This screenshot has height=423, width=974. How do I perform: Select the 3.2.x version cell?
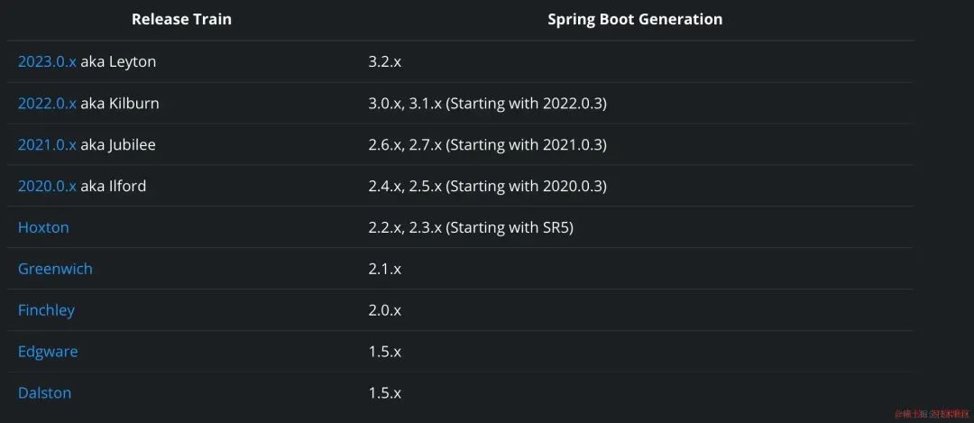coord(384,62)
